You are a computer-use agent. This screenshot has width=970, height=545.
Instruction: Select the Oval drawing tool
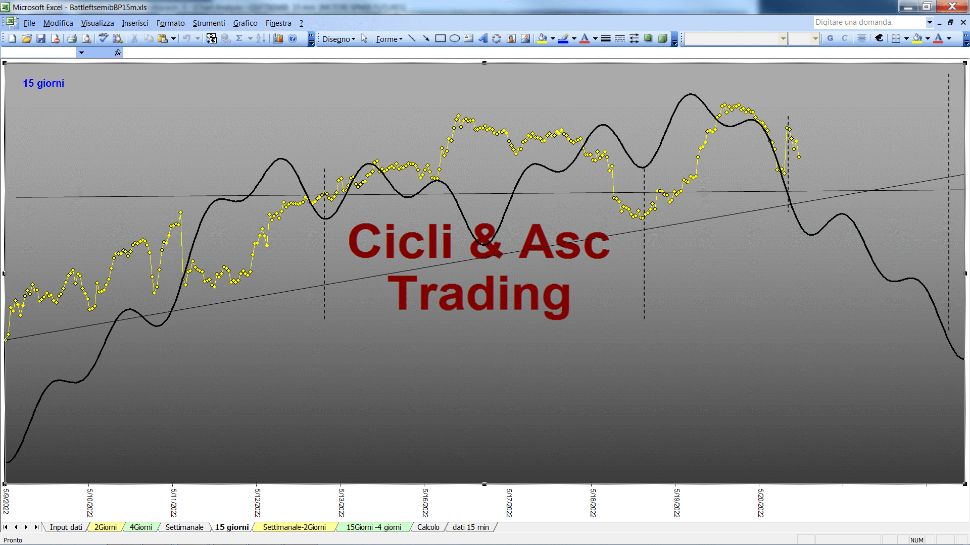(454, 38)
